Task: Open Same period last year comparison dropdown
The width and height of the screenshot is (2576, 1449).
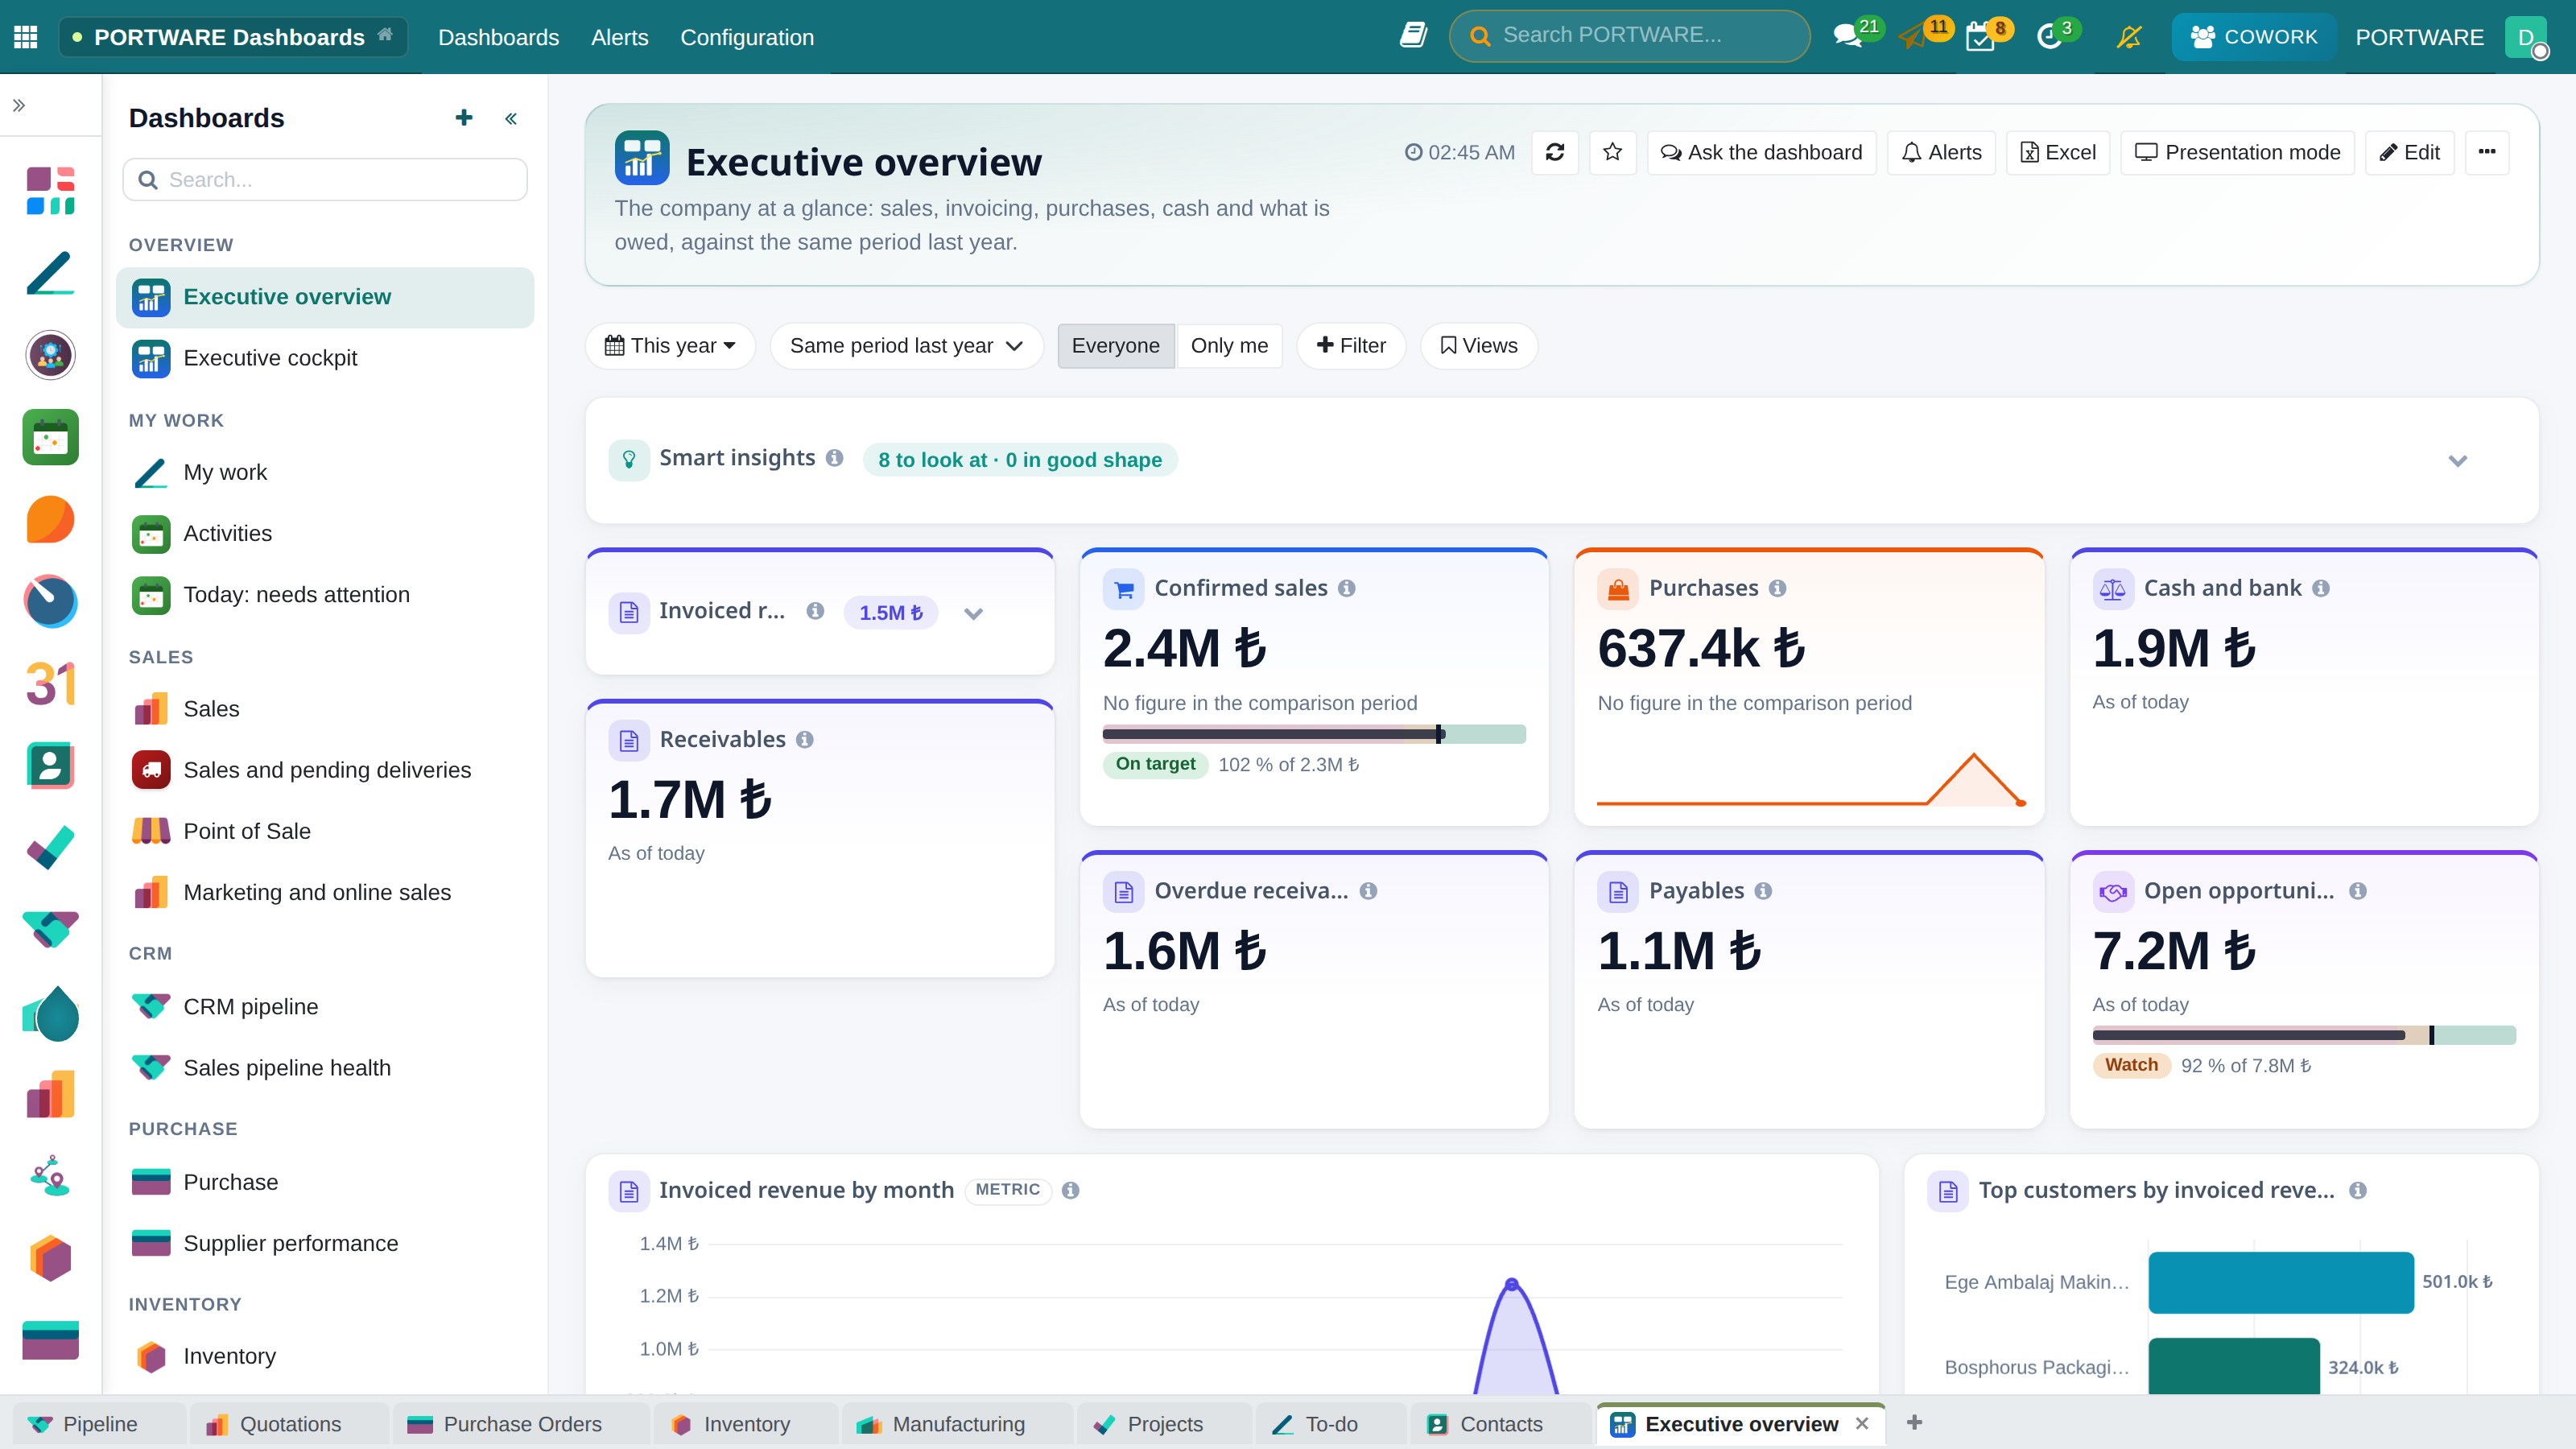Action: click(x=906, y=346)
